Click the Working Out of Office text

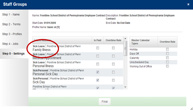click(x=141, y=66)
